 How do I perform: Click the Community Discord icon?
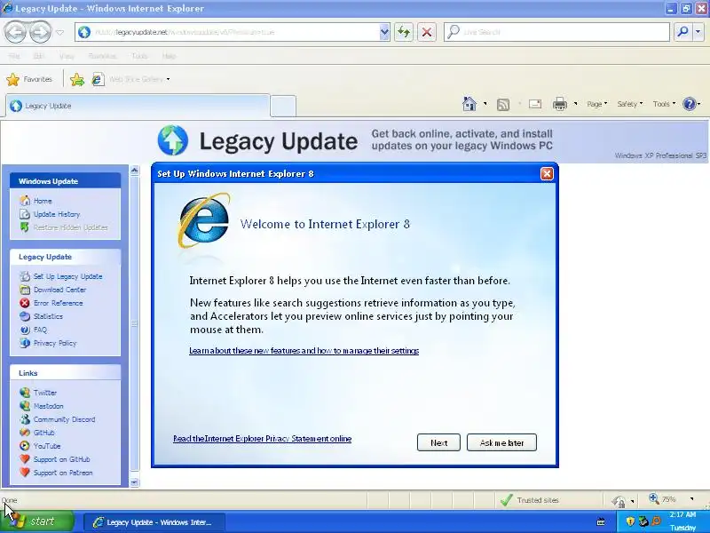click(x=25, y=419)
